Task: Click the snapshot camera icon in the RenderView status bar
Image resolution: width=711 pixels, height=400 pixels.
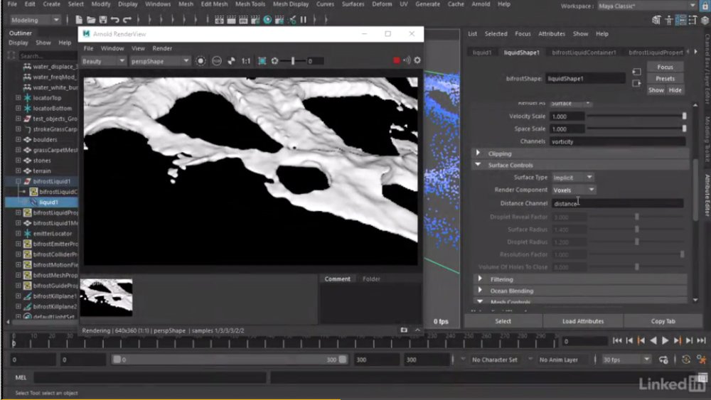Action: coord(404,330)
